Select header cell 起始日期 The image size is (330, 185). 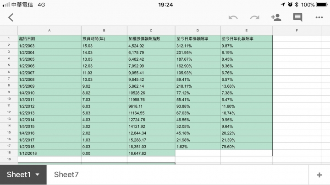(x=49, y=38)
